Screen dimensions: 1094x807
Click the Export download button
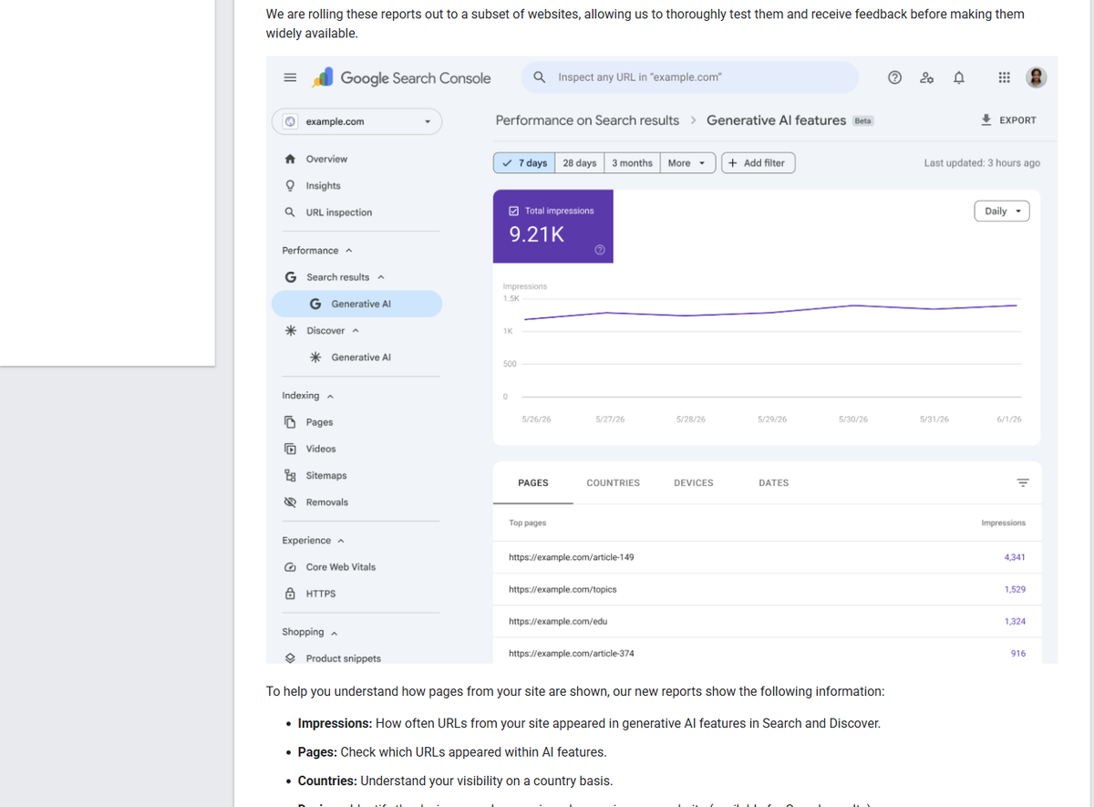pos(1008,120)
